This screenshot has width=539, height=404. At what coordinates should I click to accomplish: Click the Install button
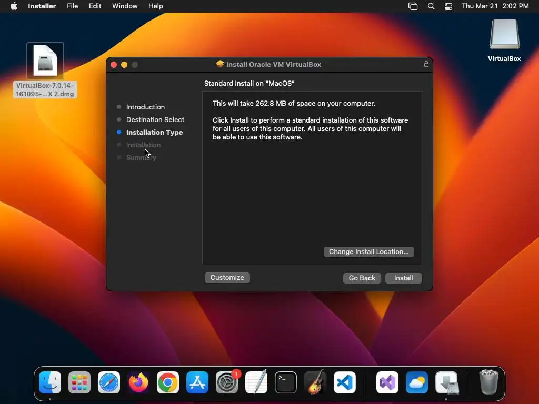[x=404, y=278]
